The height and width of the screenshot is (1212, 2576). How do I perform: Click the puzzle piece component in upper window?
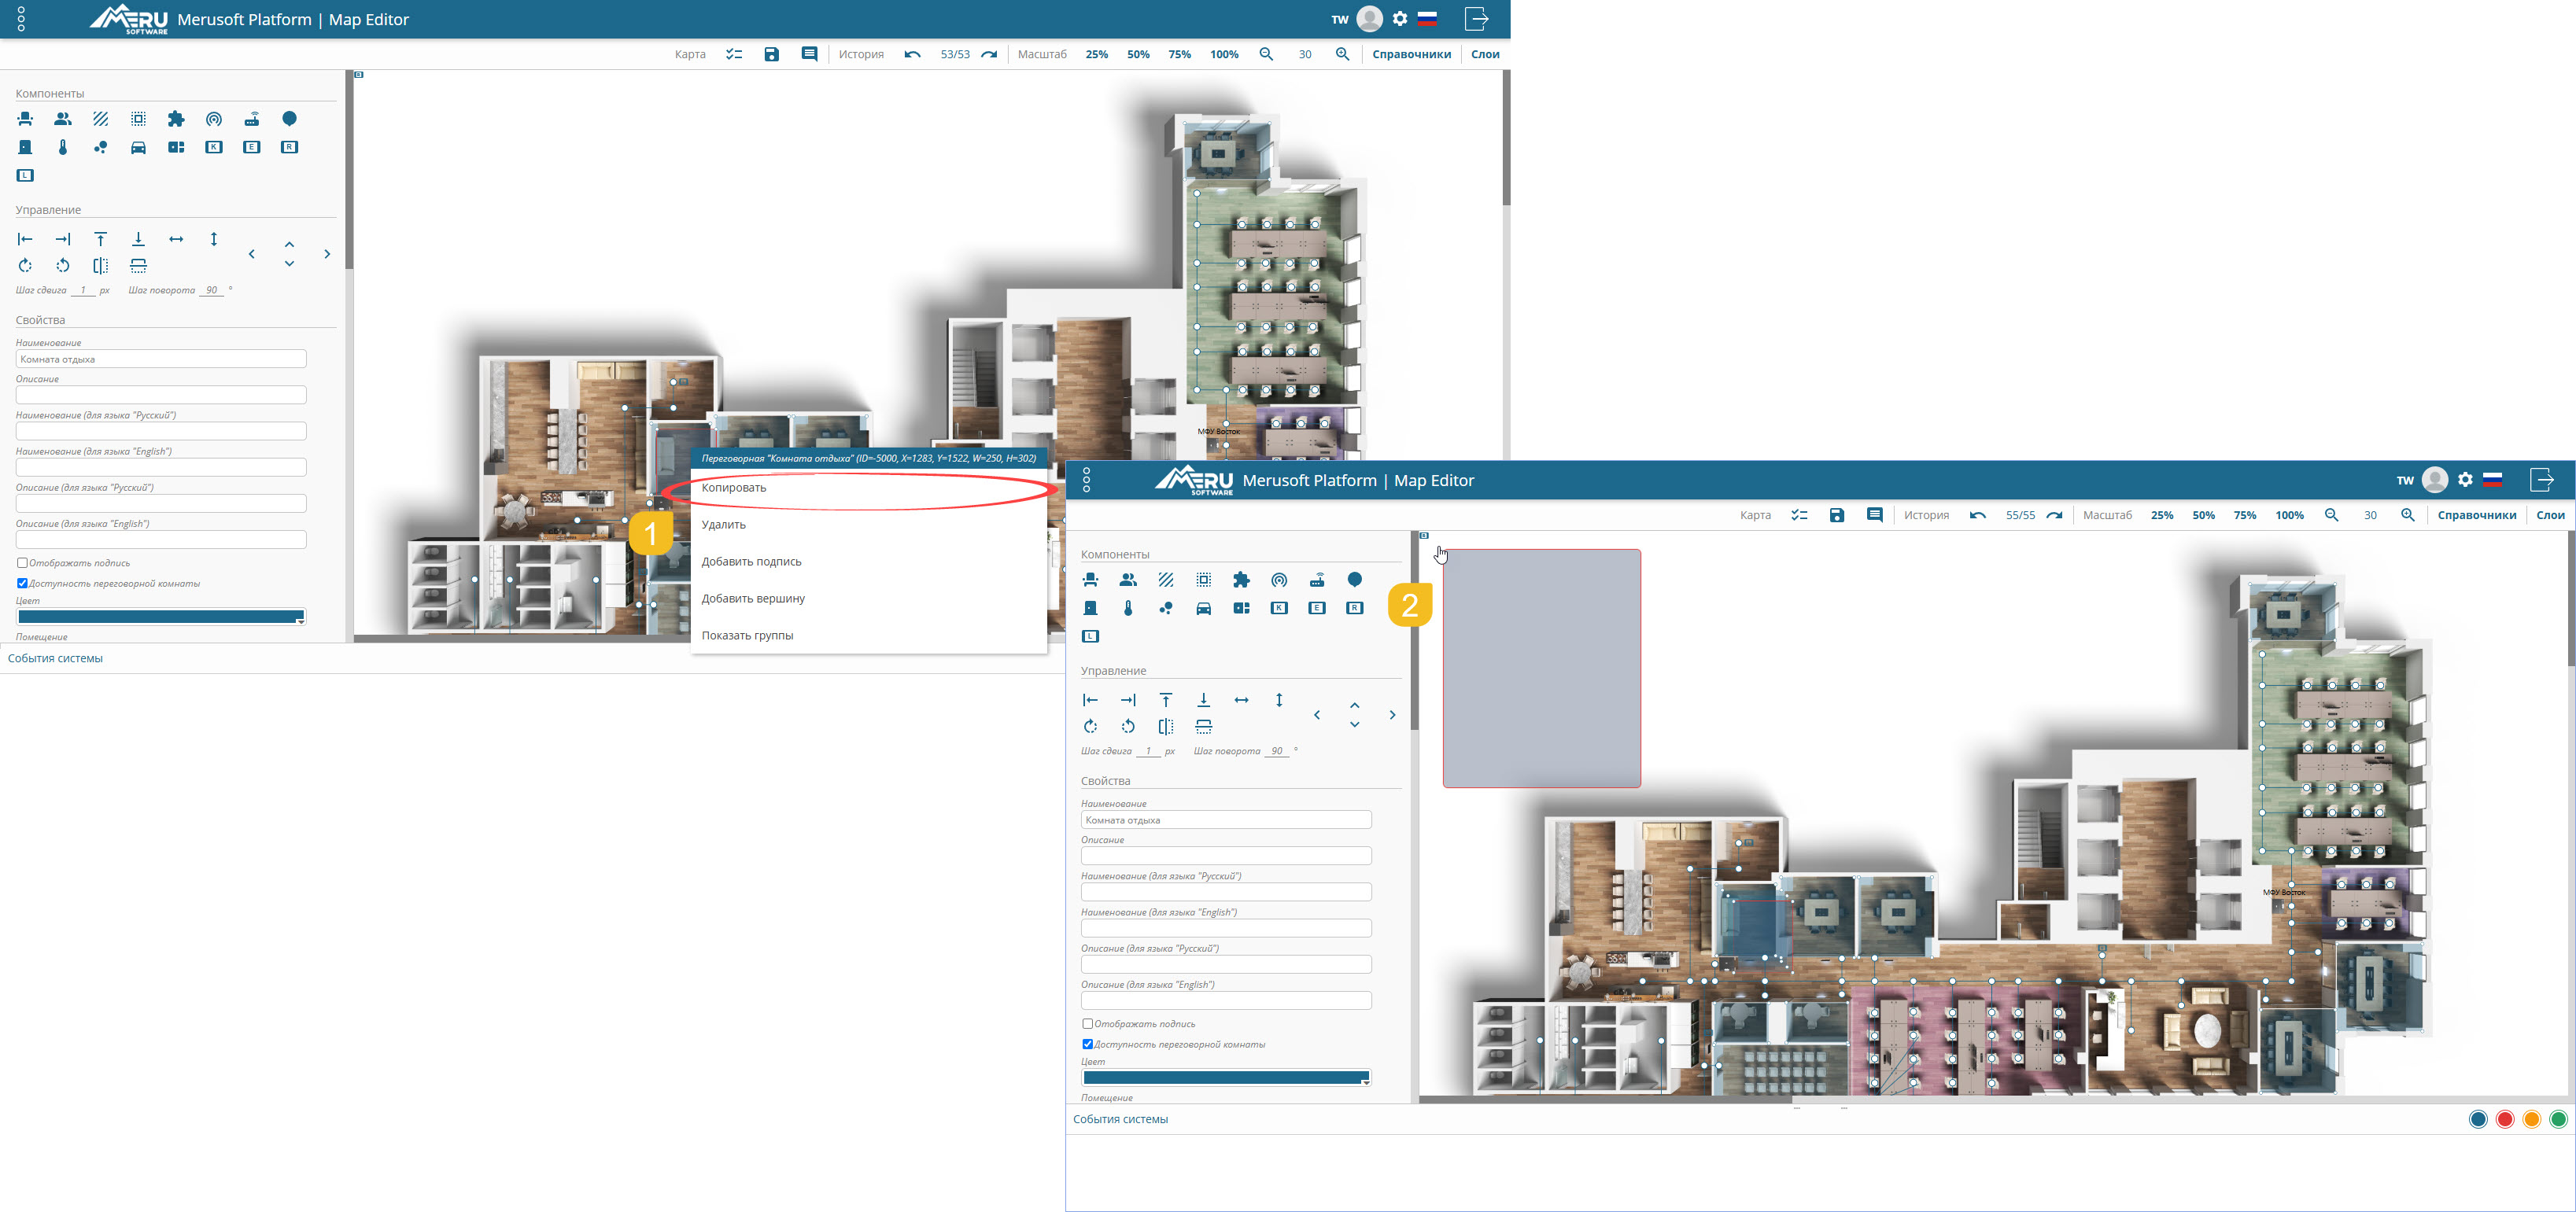tap(176, 119)
